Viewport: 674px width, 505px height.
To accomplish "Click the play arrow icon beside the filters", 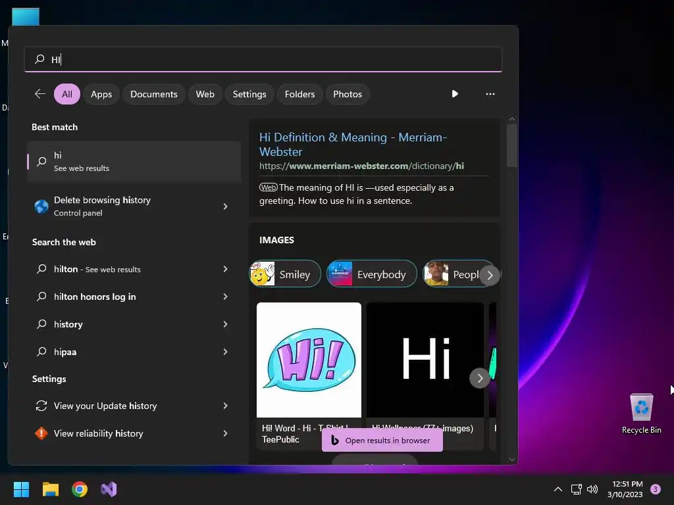I will [455, 93].
